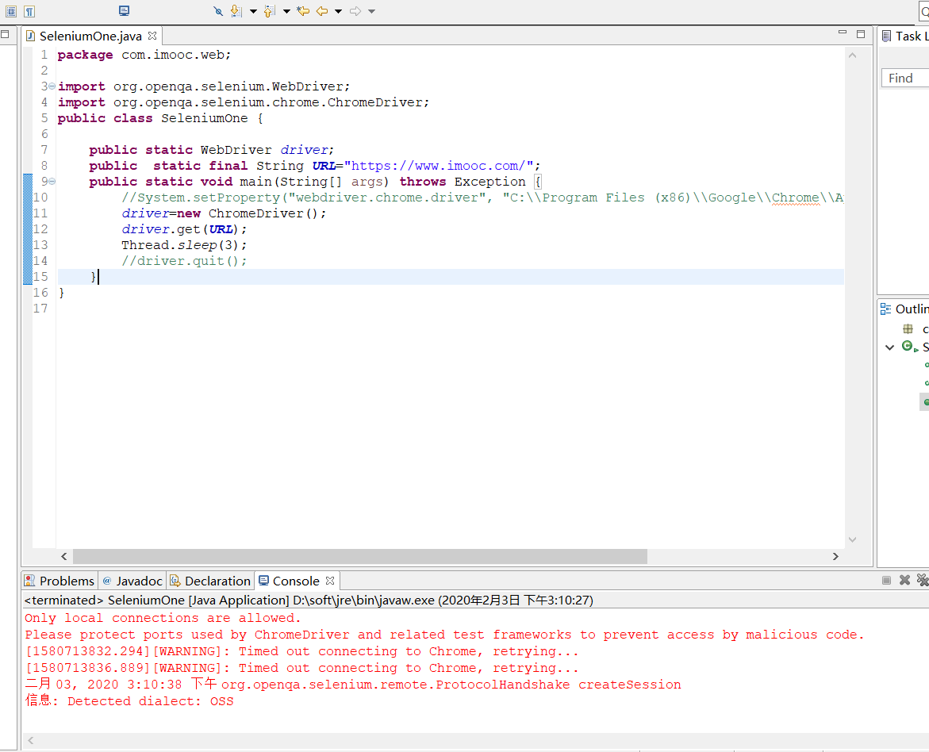Click the editor horizontal scrollbar thumb
The width and height of the screenshot is (929, 752).
tap(359, 556)
